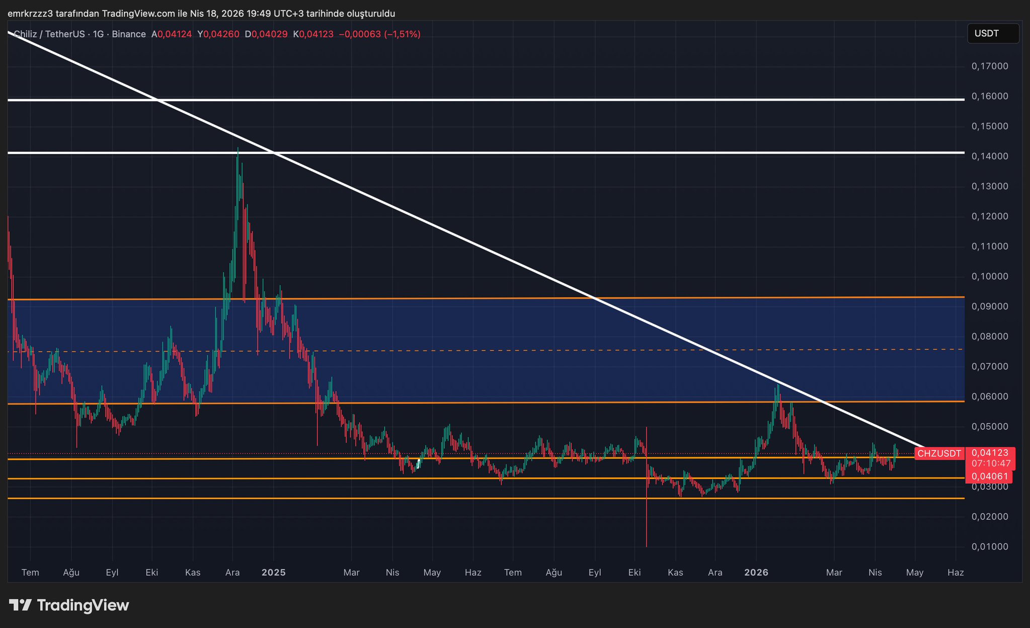The width and height of the screenshot is (1030, 628).
Task: Click the small white marker on the April 2025 candles
Action: pyautogui.click(x=419, y=462)
